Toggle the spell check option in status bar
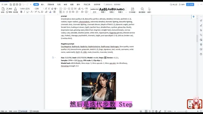This screenshot has height=114, width=203. click(23, 111)
